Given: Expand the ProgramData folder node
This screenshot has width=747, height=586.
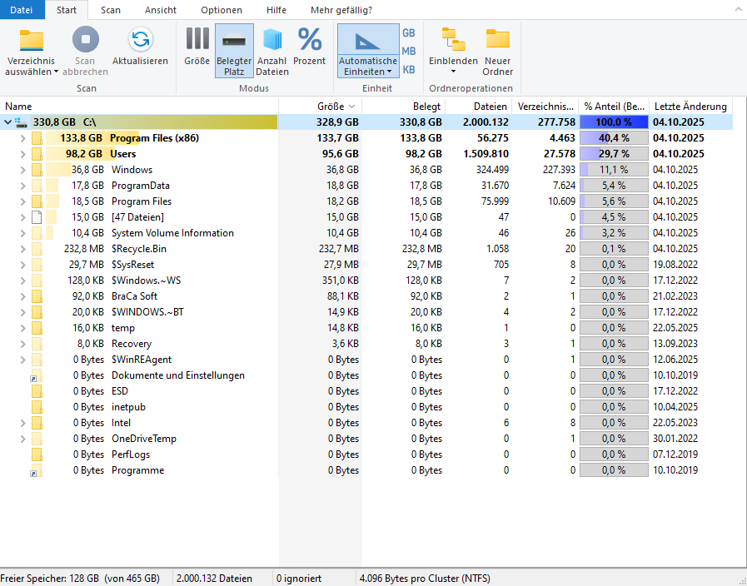Looking at the screenshot, I should tap(22, 186).
